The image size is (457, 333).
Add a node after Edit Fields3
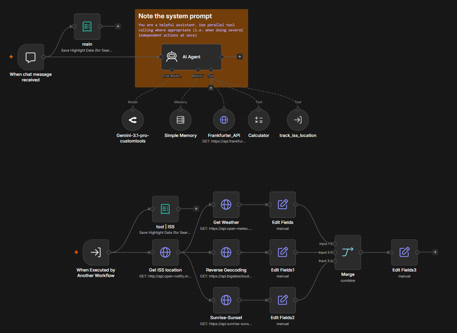(435, 252)
